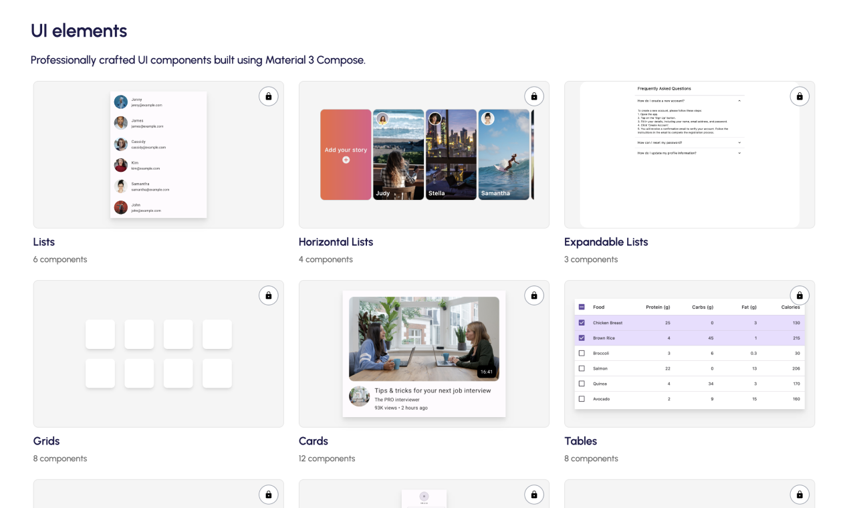Screen dimensions: 849x508
Task: Click Samantha's avatar in the surfing story tile
Action: click(x=488, y=119)
